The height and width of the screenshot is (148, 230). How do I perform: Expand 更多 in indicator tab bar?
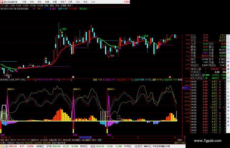click(94, 140)
